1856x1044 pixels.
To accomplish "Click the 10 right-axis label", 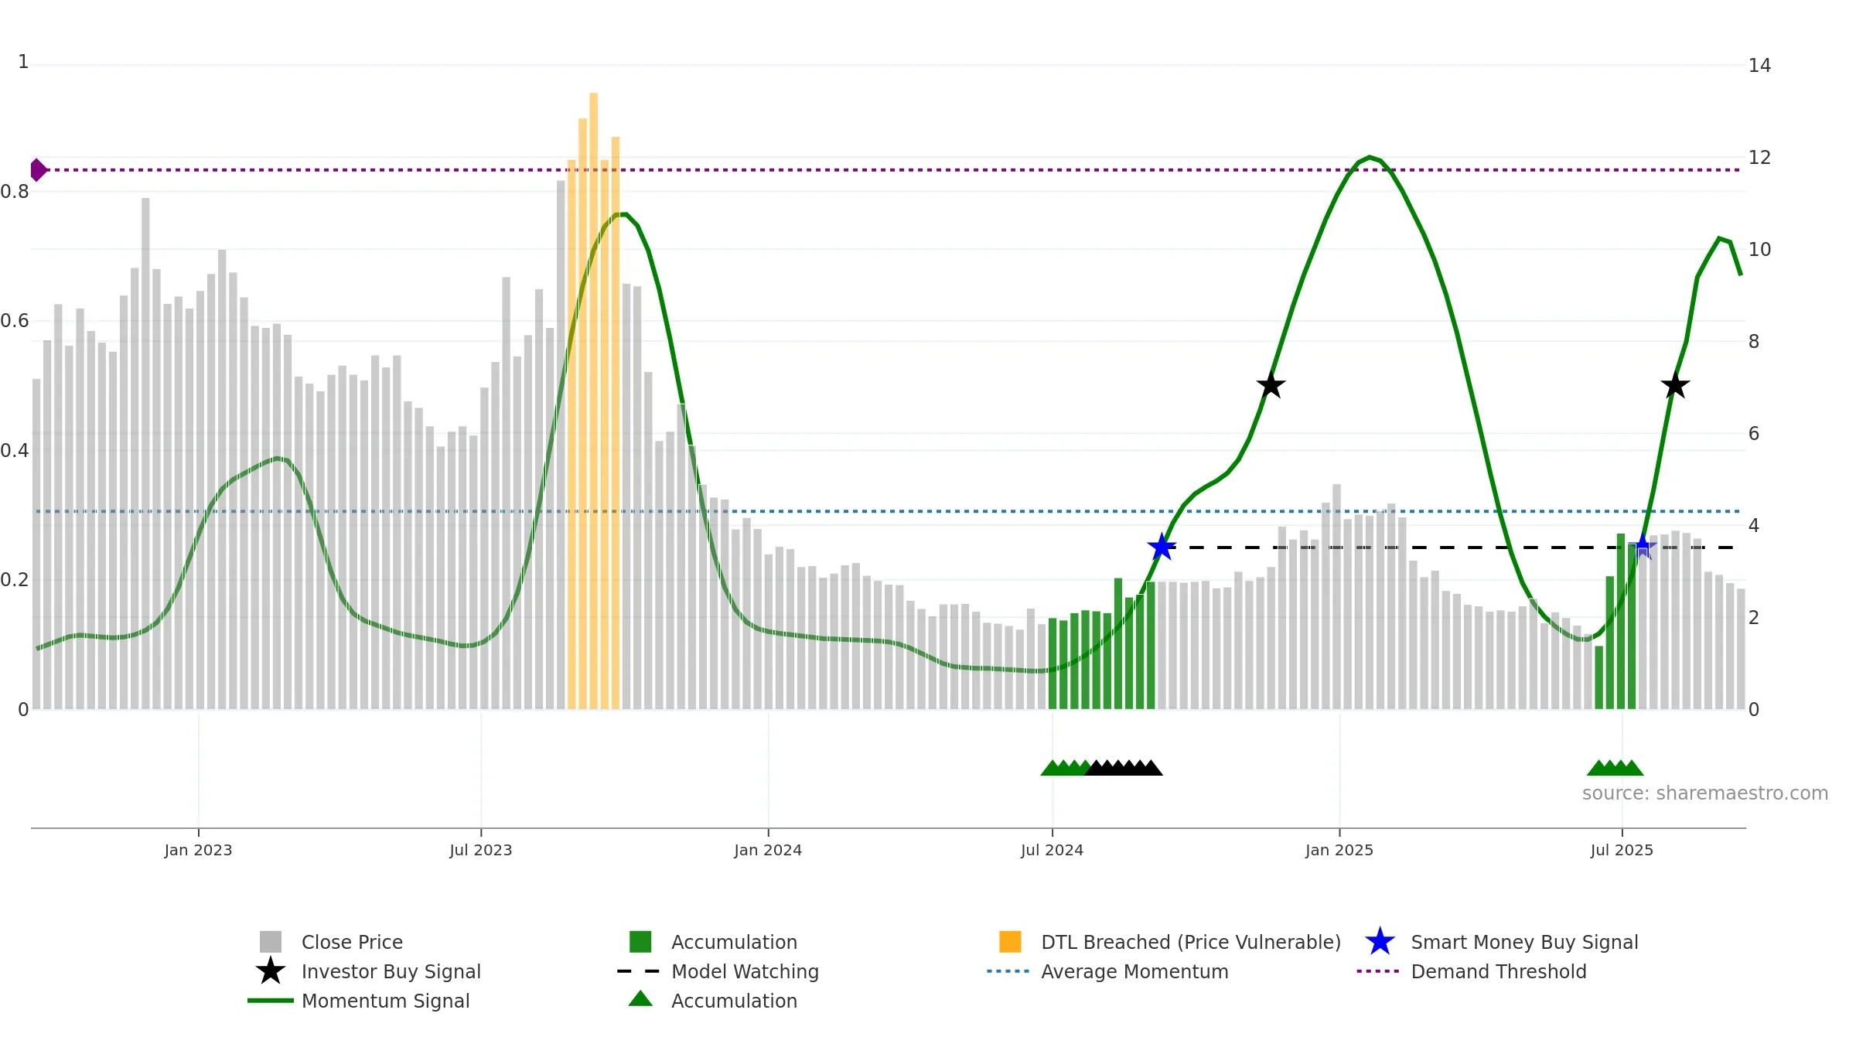I will coord(1759,250).
